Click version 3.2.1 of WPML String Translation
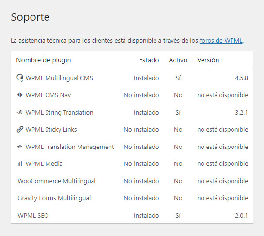This screenshot has height=236, width=264. pos(241,113)
